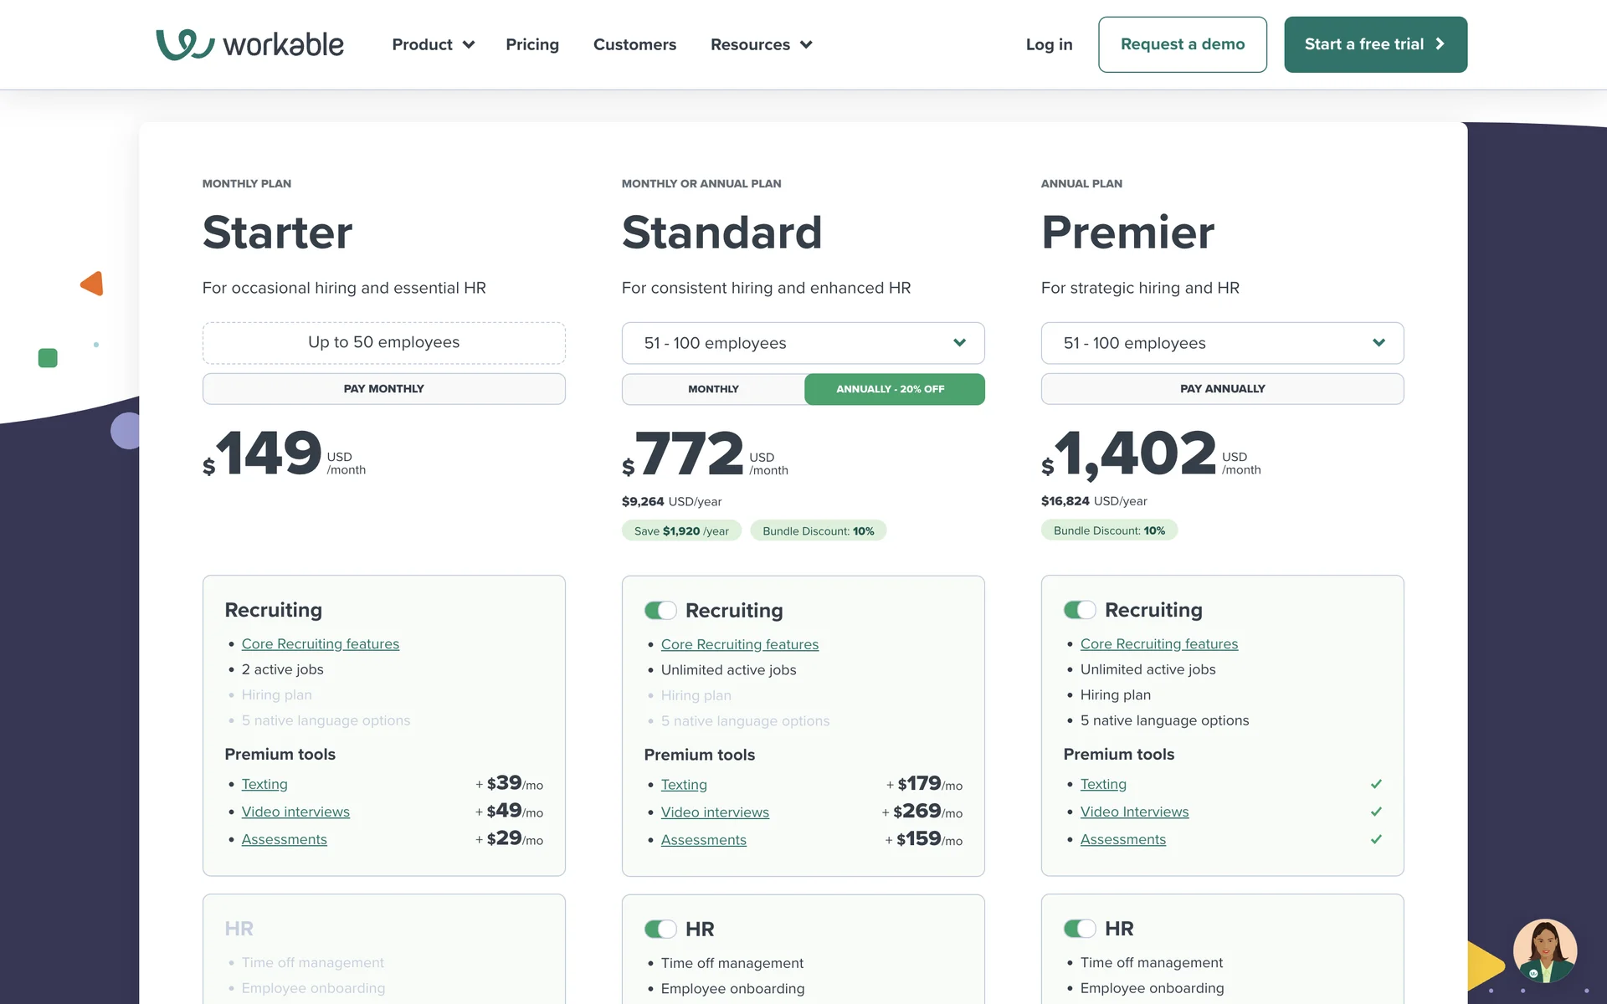Click the Log in link
Screen dimensions: 1607x1004
(x=1049, y=44)
